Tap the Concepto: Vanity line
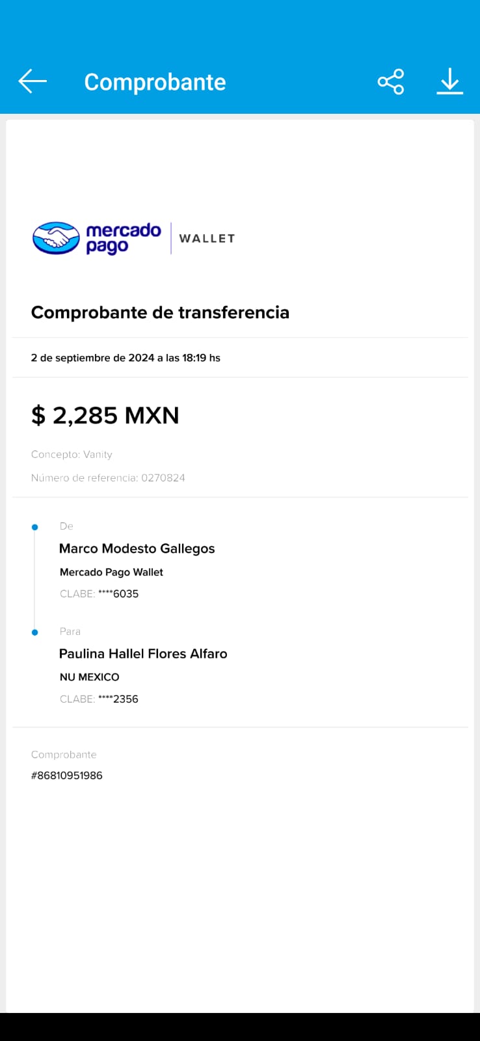This screenshot has height=1041, width=480. click(x=72, y=454)
